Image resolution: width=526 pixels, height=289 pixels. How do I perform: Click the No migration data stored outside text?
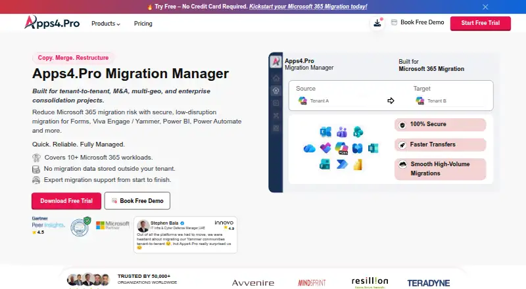109,169
